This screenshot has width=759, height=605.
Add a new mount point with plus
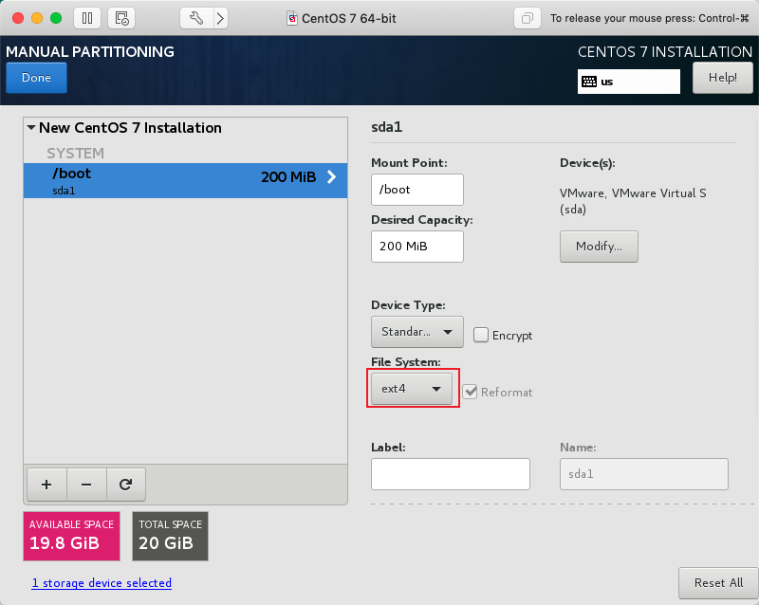(x=46, y=485)
